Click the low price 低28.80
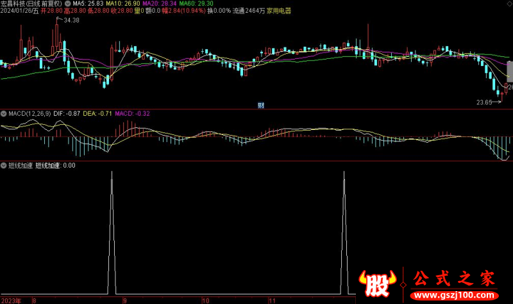The width and height of the screenshot is (513, 304). (x=99, y=11)
